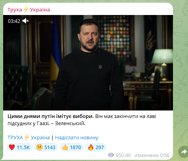The width and height of the screenshot is (188, 161).
Task: Click the изменено 0:56 timestamp
Action: click(152, 155)
